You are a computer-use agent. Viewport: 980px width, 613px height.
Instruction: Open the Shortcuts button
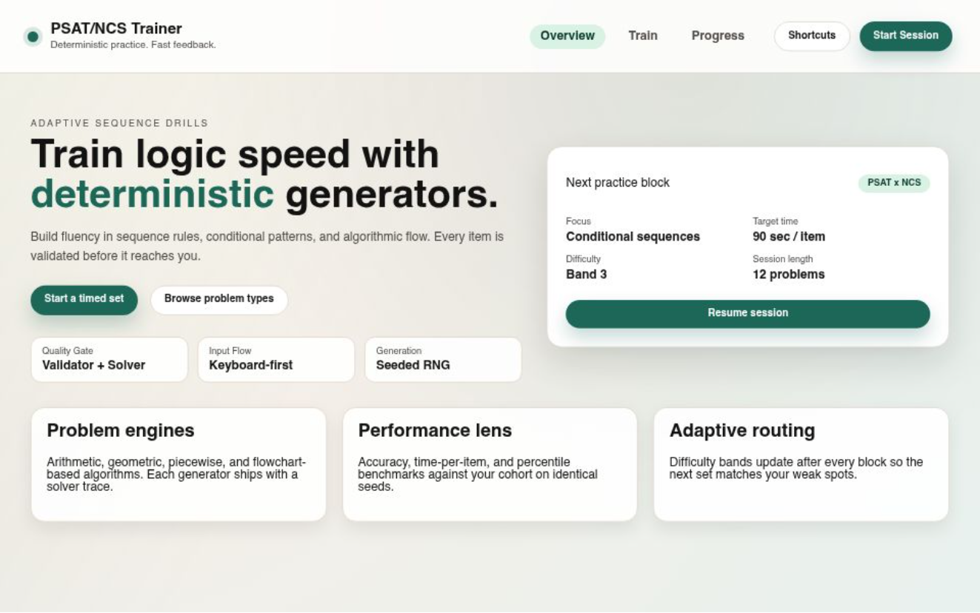[x=812, y=36]
